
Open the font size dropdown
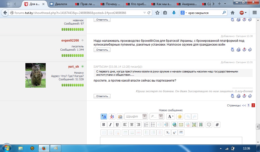[161, 117]
